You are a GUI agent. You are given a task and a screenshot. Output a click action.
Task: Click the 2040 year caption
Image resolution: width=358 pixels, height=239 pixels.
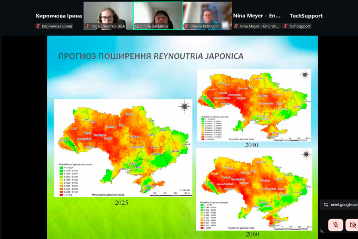(x=251, y=145)
